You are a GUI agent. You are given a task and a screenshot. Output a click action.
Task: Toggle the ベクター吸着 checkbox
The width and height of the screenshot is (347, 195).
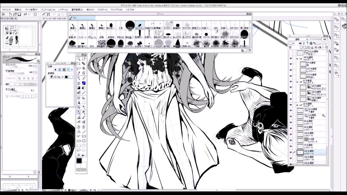pyautogui.click(x=7, y=96)
